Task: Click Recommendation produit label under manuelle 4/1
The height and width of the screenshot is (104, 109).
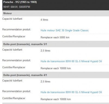Action: click(x=17, y=91)
